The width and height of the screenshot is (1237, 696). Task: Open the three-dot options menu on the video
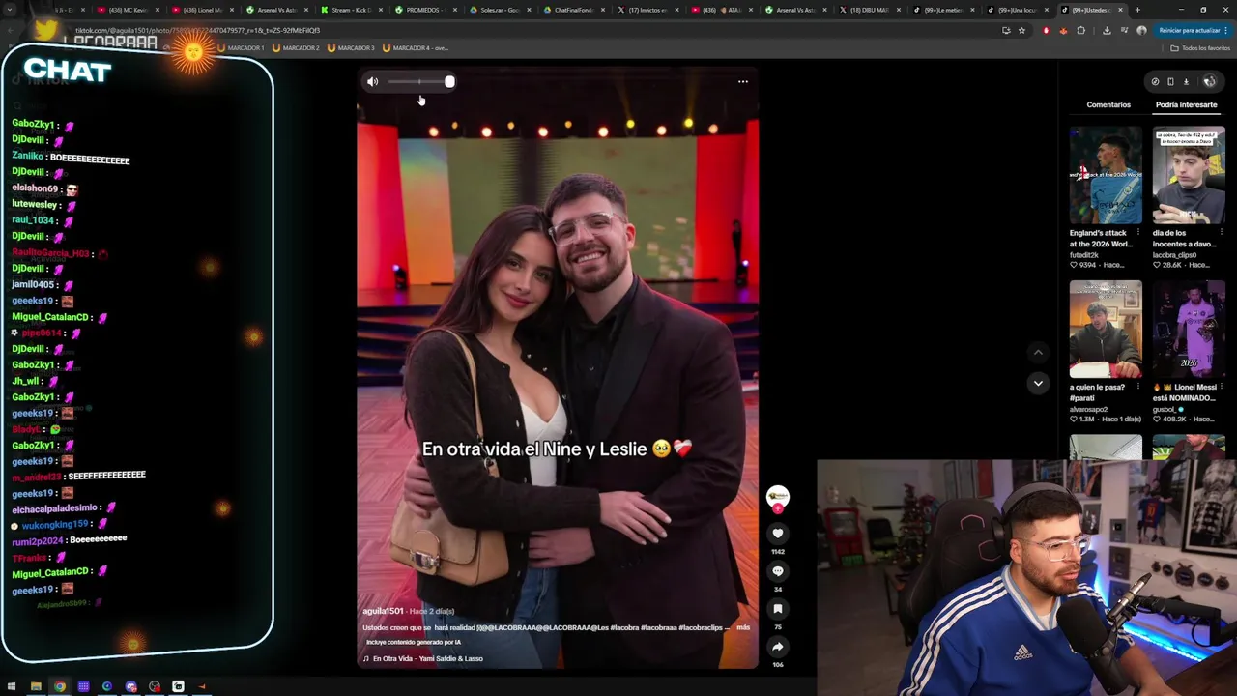[x=743, y=82]
